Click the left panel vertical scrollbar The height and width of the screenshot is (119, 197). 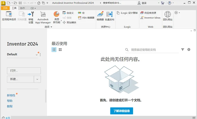(46, 96)
